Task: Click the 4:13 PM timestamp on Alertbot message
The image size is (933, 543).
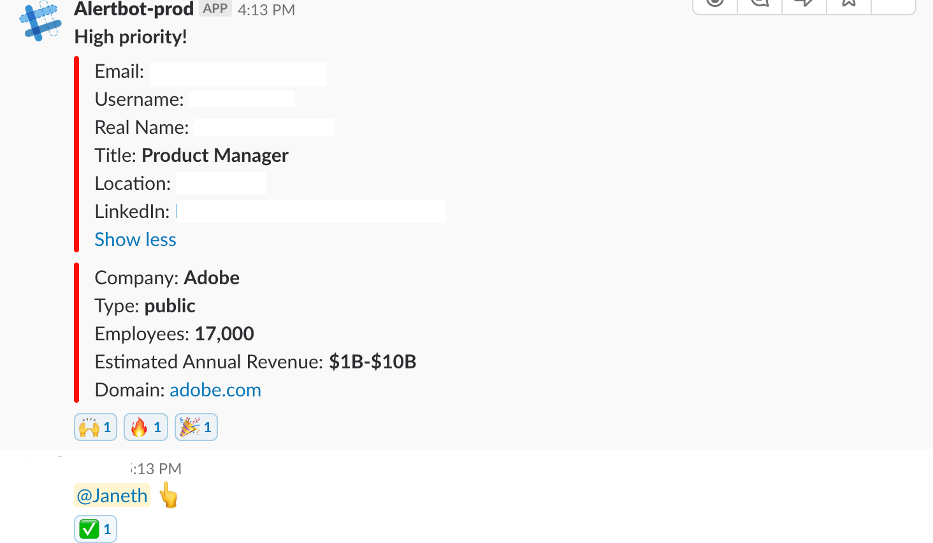Action: coord(266,10)
